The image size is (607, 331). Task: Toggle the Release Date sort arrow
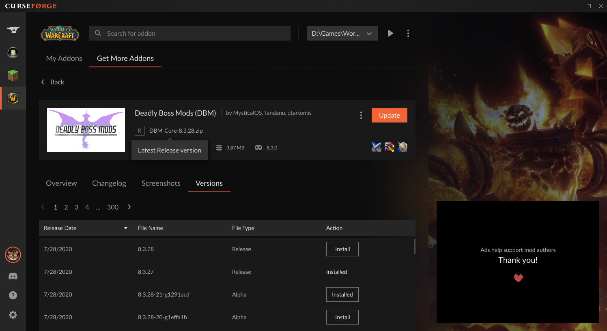click(126, 228)
